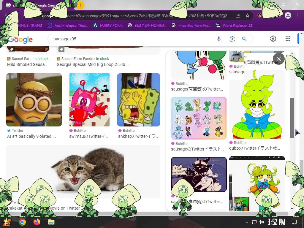304x228 pixels.
Task: Open the volume speaker tray icon
Action: click(261, 222)
